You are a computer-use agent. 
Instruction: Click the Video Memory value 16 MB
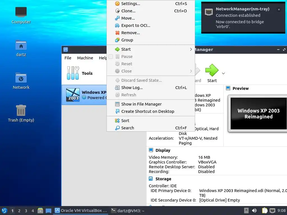tap(204, 157)
